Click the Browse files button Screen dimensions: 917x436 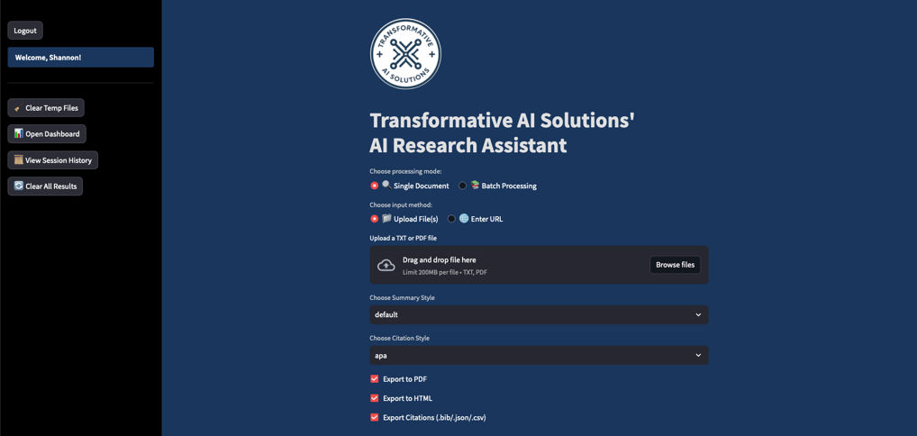point(675,265)
